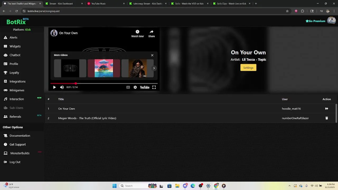The image size is (338, 190).
Task: Open Chrome media controls icon
Action: pos(321,11)
